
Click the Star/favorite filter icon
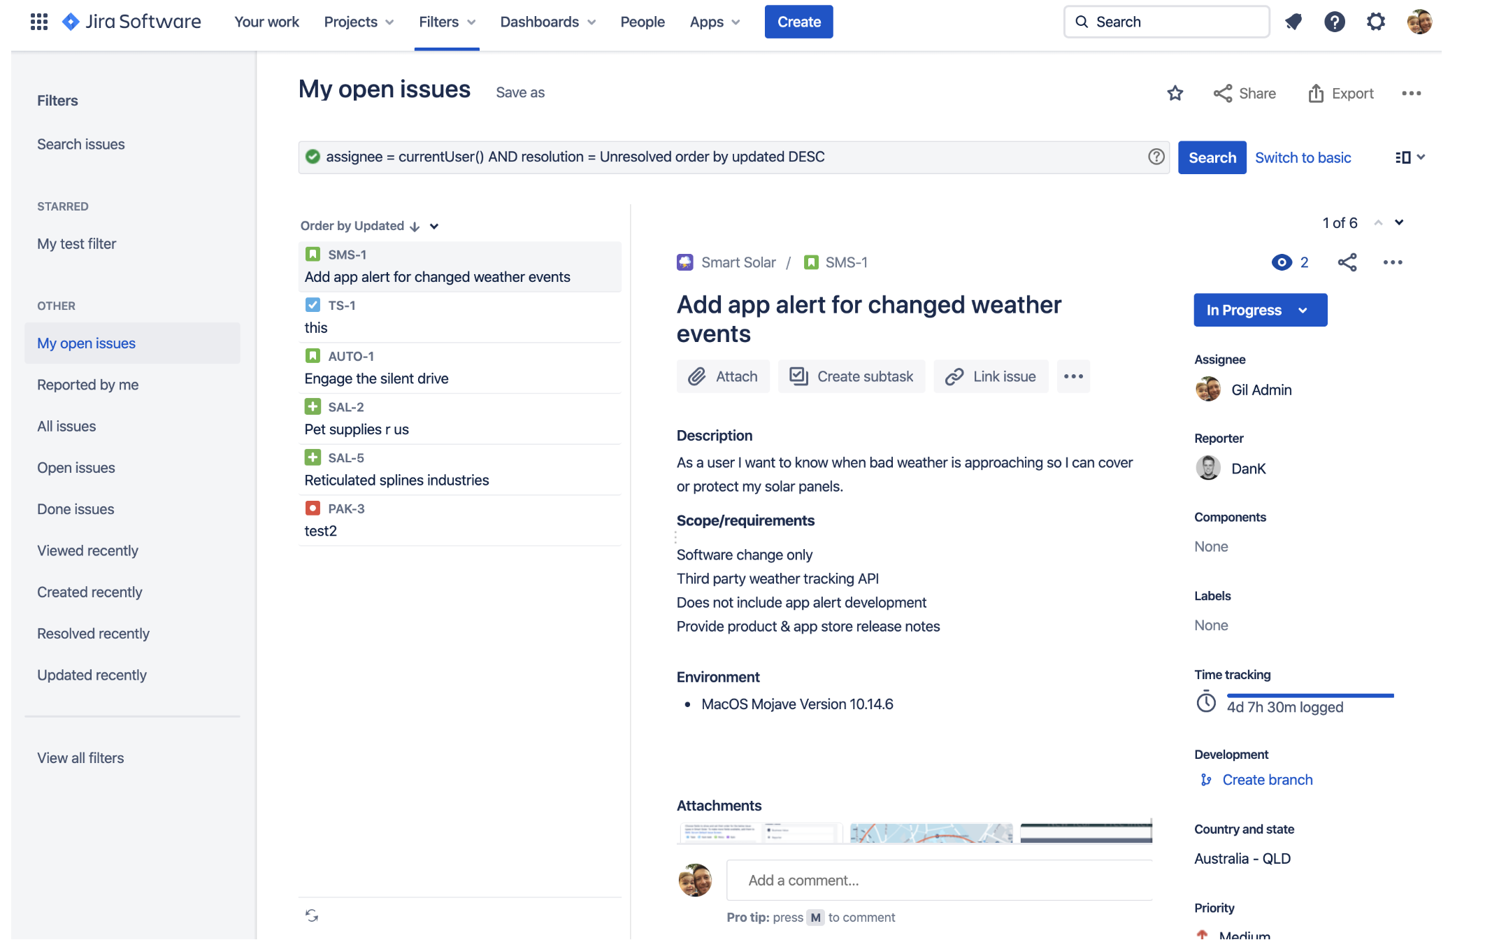1175,92
